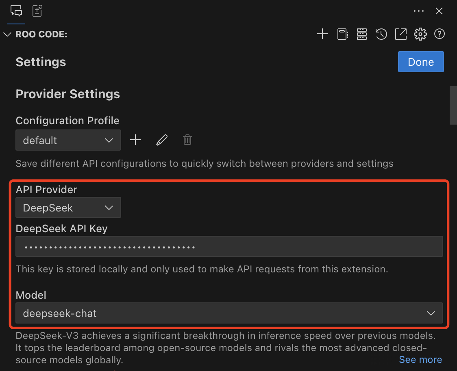Click the open-in-editor popout icon
This screenshot has height=371, width=457.
coord(401,34)
